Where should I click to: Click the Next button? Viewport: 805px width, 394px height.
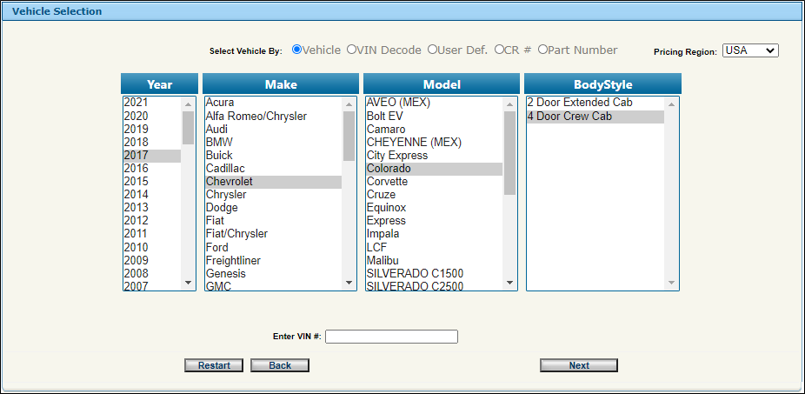coord(579,365)
